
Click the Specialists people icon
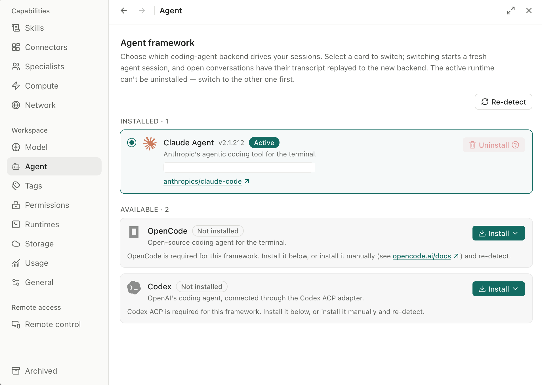pos(16,66)
